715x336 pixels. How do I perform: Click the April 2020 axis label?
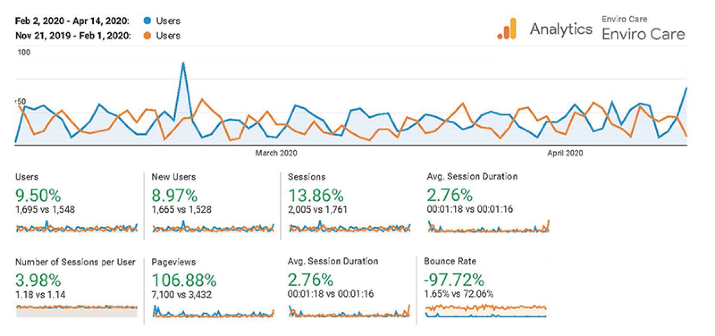pos(565,153)
